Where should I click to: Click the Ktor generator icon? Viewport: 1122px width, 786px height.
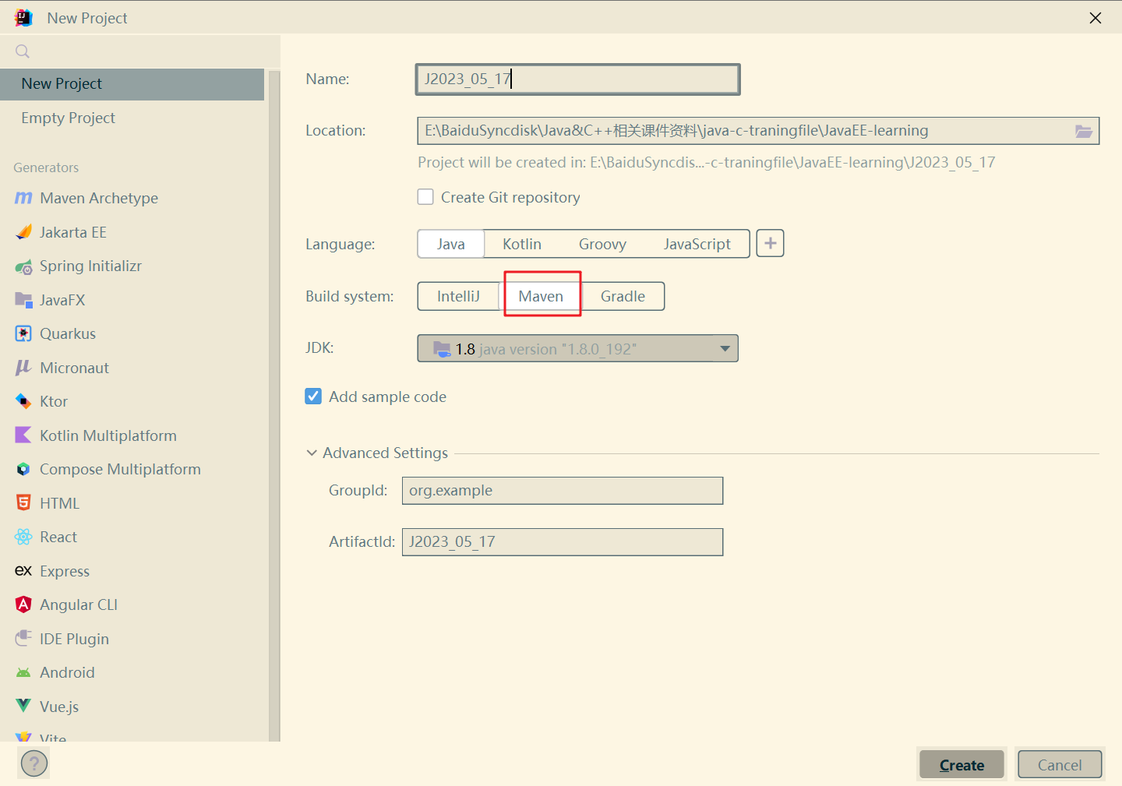(23, 401)
